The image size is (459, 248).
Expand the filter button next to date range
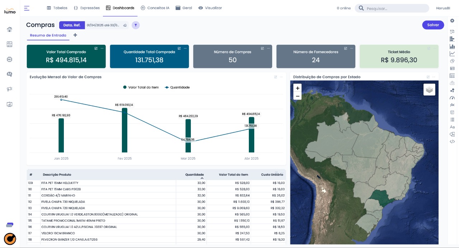point(136,25)
